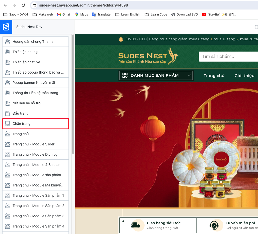Open the Learn English bookmark folder
Image resolution: width=258 pixels, height=234 pixels.
128,15
